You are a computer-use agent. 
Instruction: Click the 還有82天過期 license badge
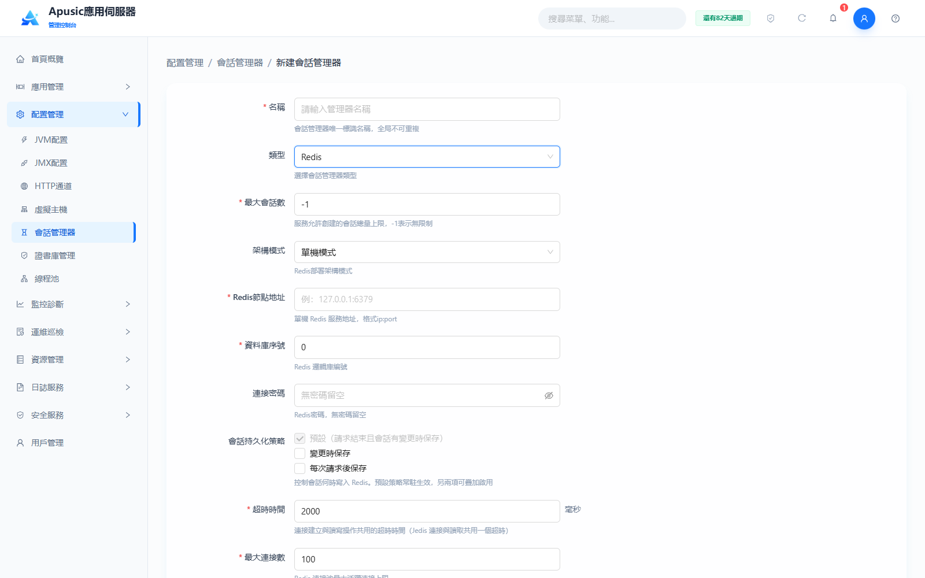click(723, 18)
